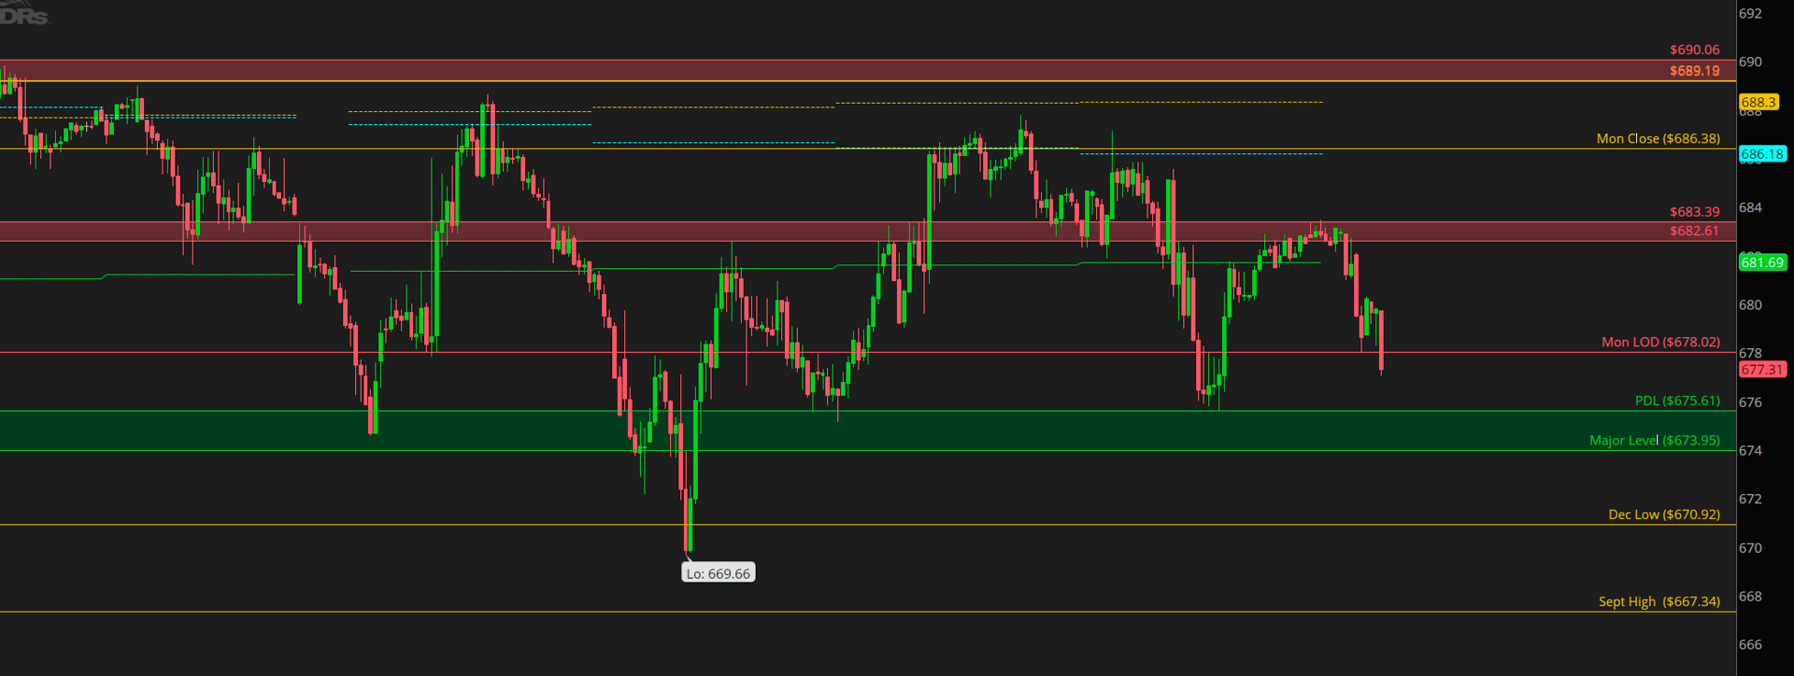Click the 690 price axis label
The width and height of the screenshot is (1794, 676).
pos(1750,62)
